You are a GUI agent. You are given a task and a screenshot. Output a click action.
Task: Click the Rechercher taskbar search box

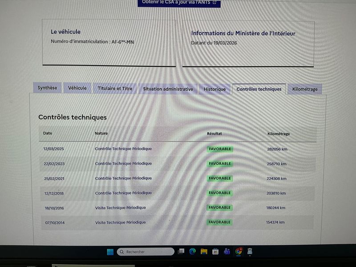(x=146, y=251)
